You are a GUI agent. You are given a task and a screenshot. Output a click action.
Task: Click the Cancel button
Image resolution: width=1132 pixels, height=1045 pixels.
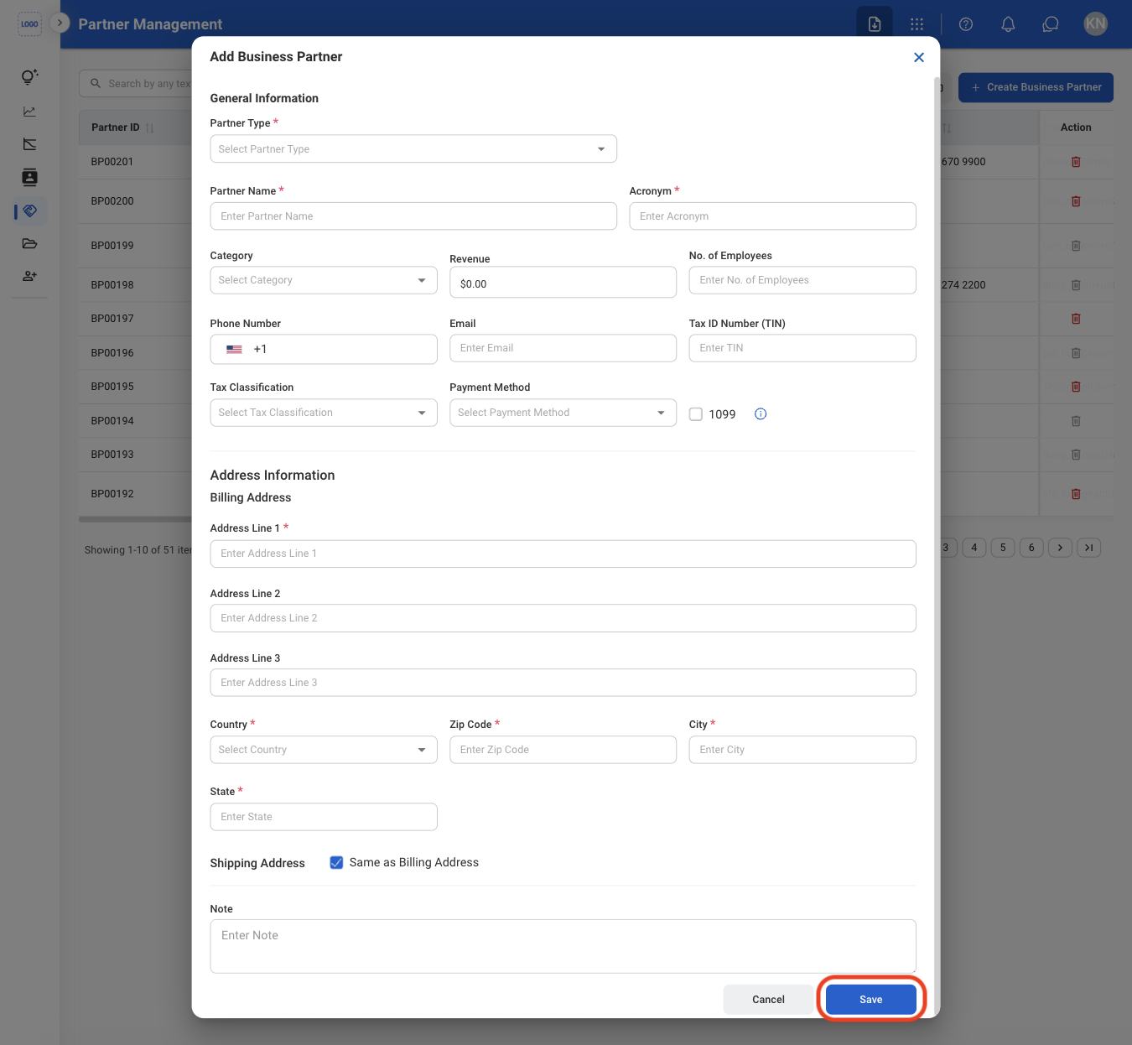pos(768,999)
